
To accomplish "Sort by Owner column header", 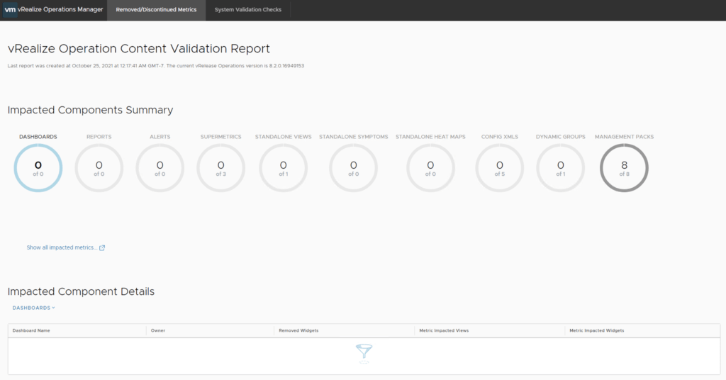I will coord(158,330).
